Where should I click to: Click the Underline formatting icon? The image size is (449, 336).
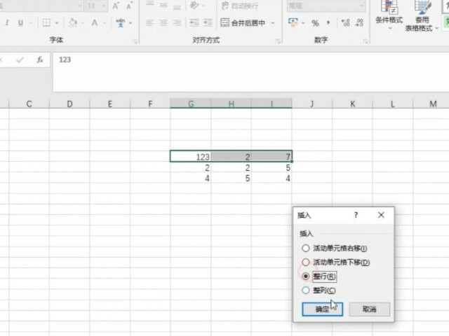(x=20, y=23)
